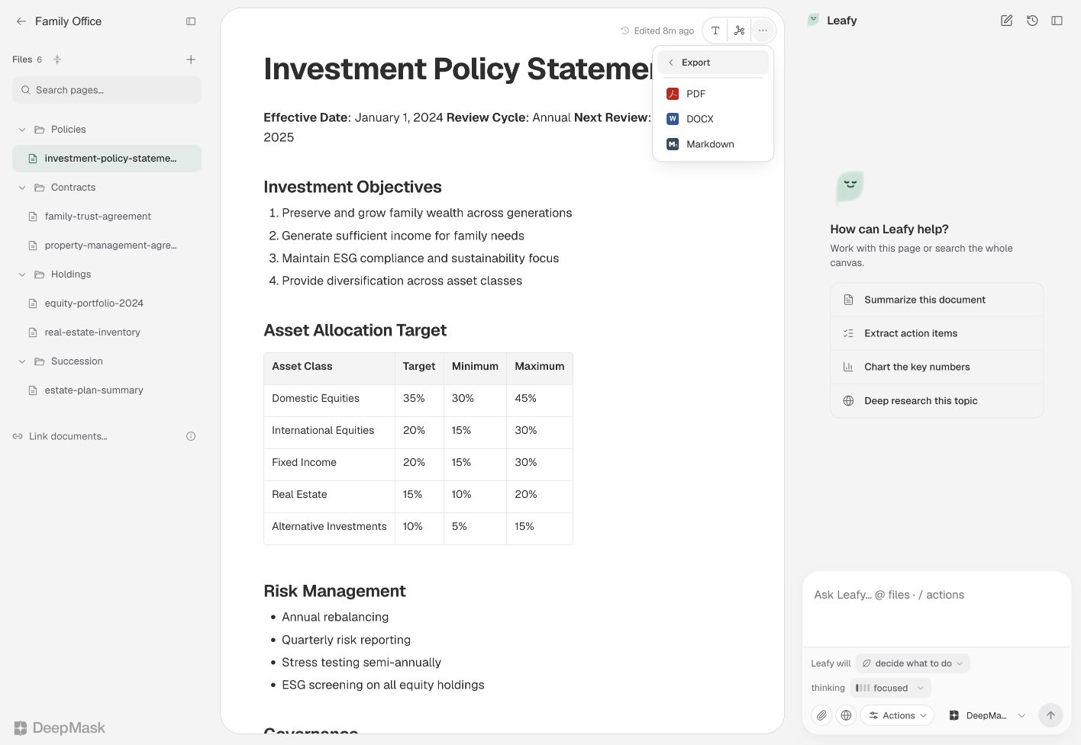The image size is (1081, 745).
Task: Click the collapse-all icon next to Files
Action: click(x=57, y=59)
